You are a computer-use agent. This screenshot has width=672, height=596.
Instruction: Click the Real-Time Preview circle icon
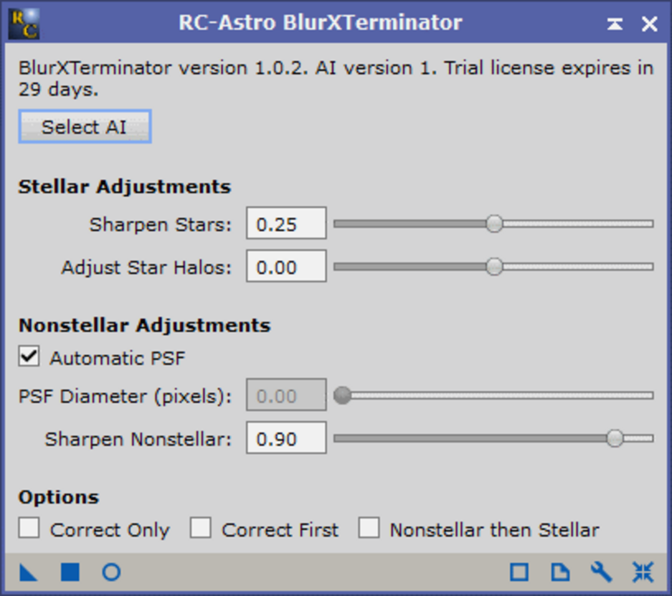coord(111,572)
